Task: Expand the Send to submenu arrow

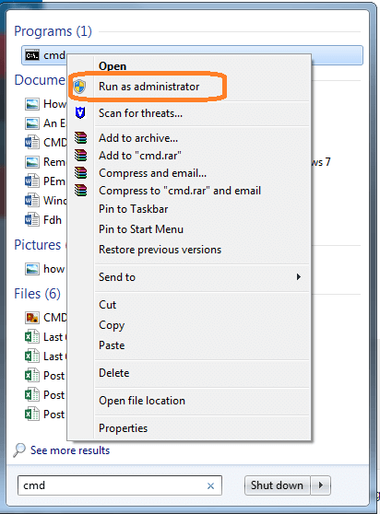Action: [298, 277]
